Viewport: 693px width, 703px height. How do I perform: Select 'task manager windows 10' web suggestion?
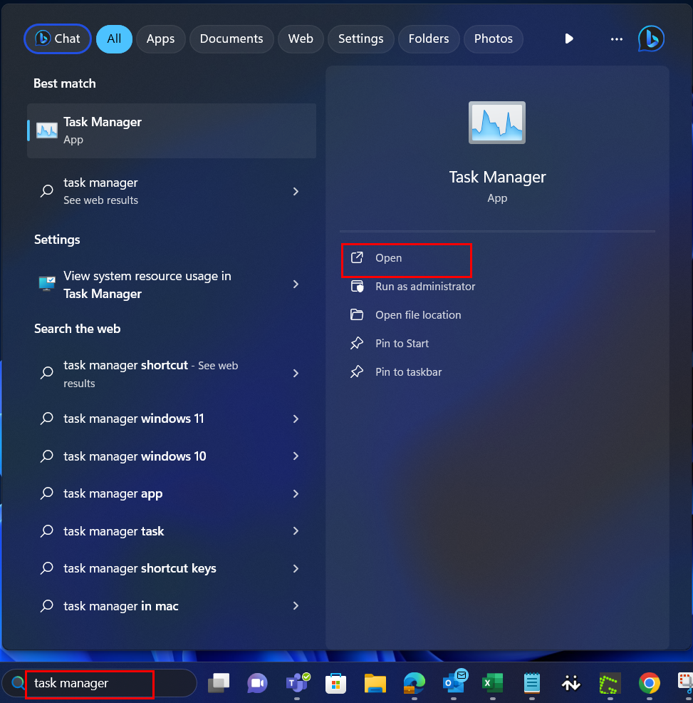172,456
